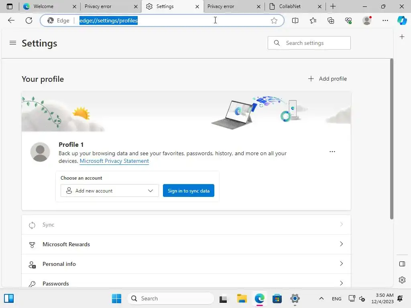
Task: Open network status icon in tray
Action: tap(352, 298)
